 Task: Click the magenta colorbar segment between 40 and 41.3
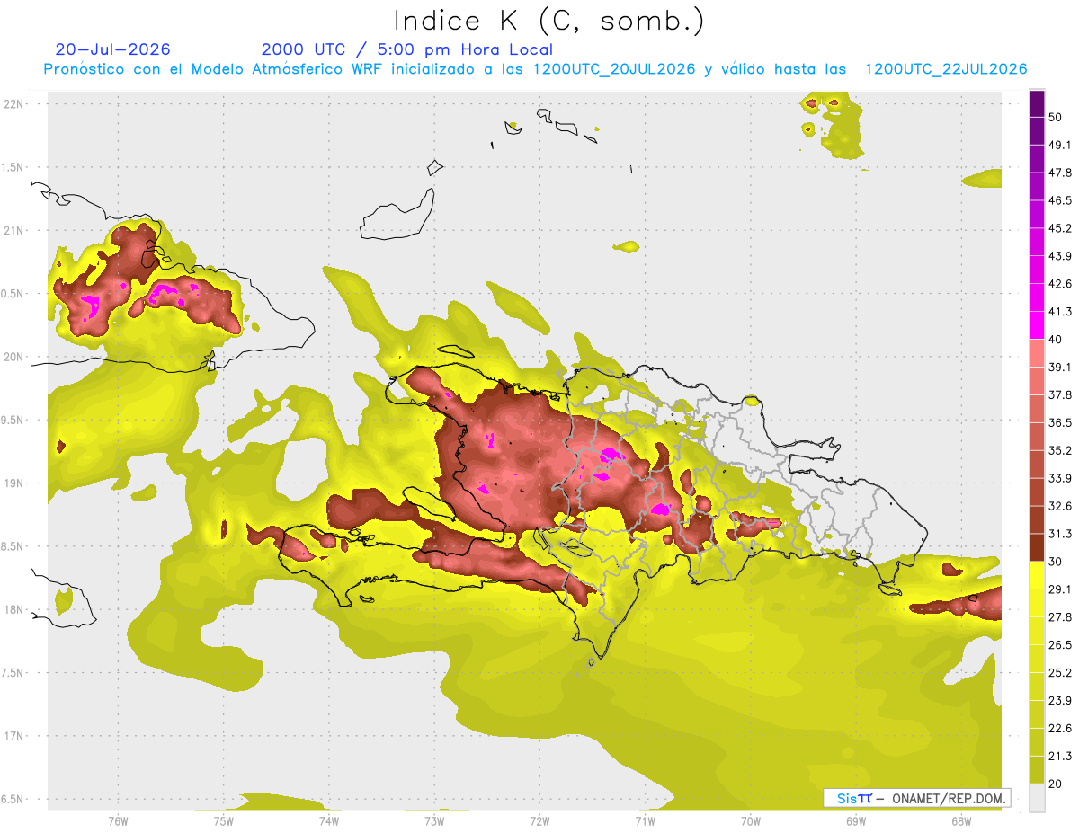click(1038, 325)
